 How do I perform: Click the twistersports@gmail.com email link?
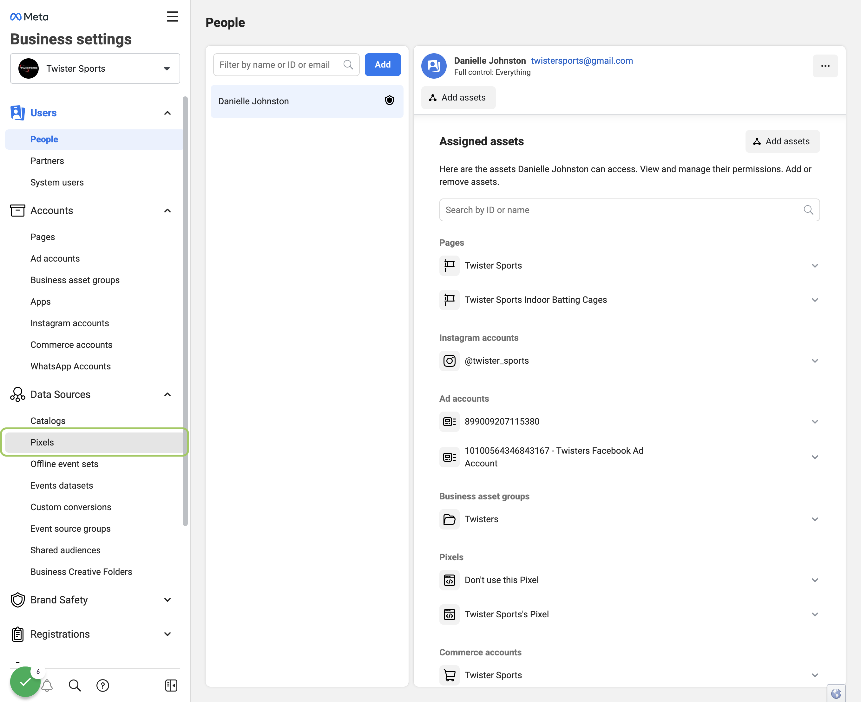582,61
